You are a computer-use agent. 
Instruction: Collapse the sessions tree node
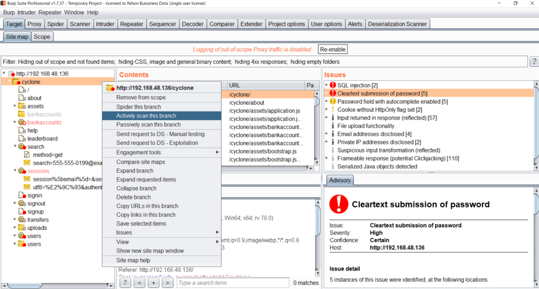click(x=15, y=171)
